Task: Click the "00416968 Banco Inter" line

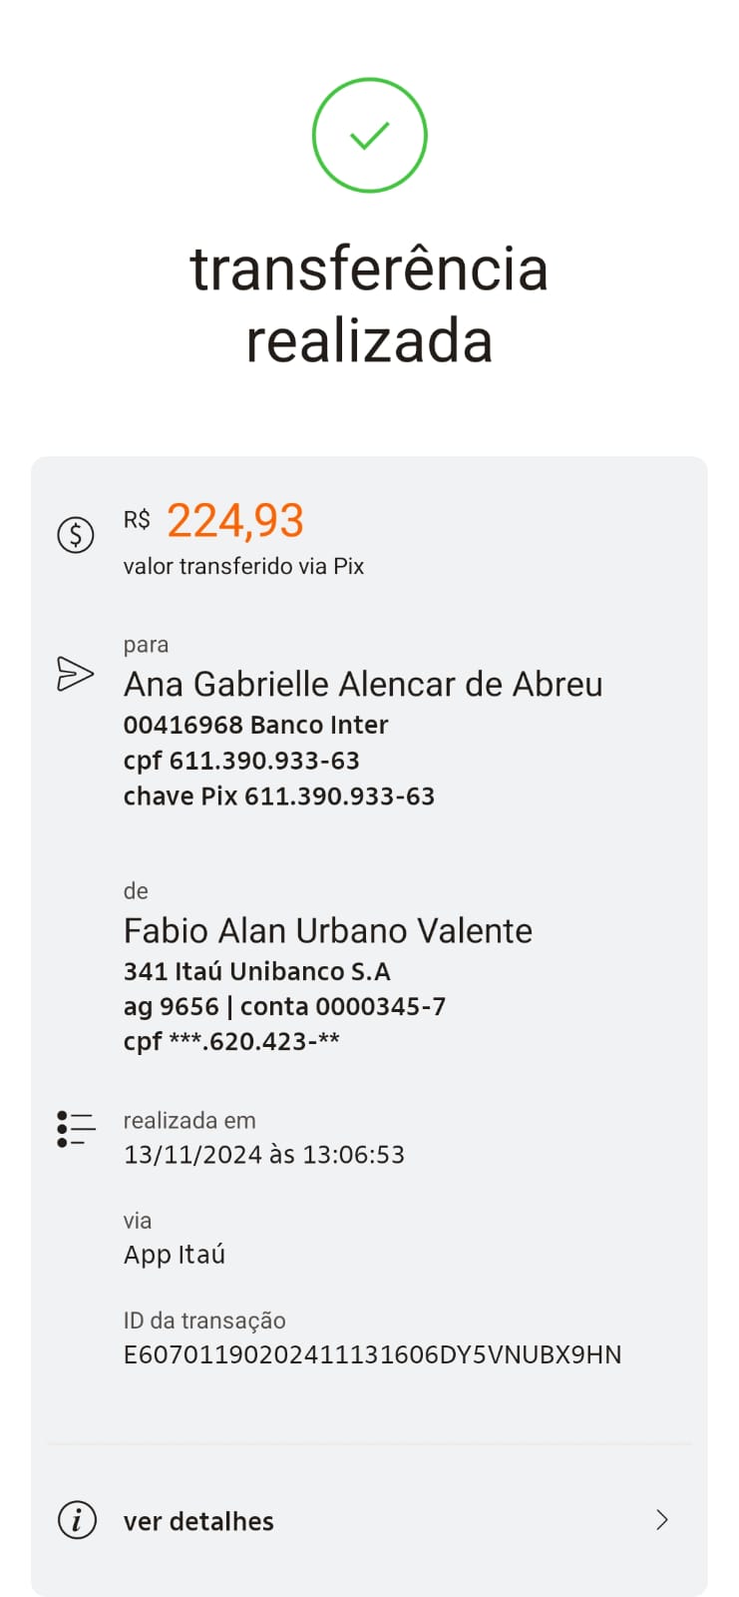Action: pos(255,725)
